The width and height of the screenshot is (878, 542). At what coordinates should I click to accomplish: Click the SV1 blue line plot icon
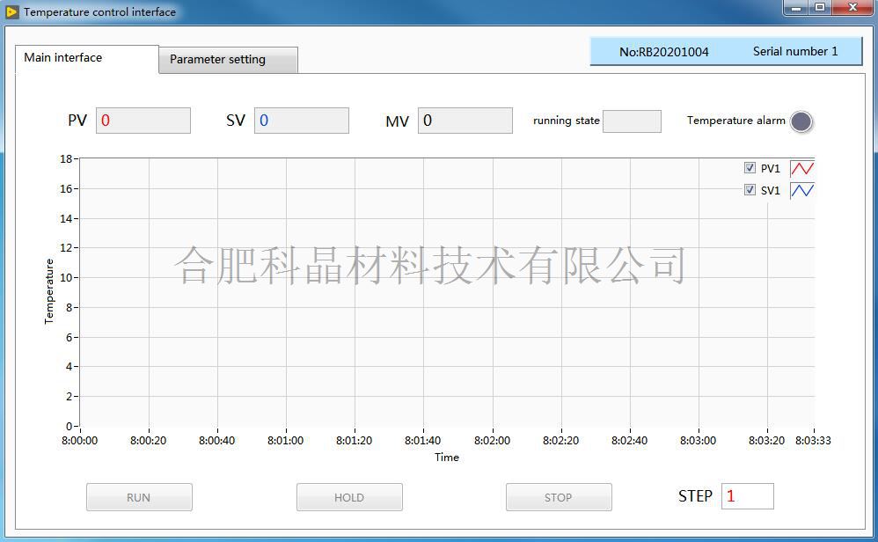pos(801,190)
